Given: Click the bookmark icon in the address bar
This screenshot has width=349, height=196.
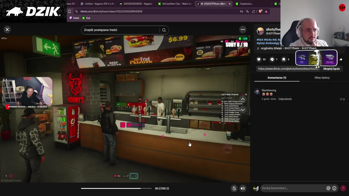Looking at the screenshot, I should coord(69,11).
